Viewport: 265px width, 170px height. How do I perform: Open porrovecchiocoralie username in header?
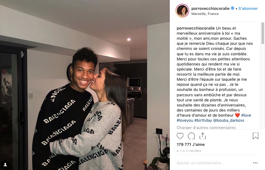tap(210, 9)
